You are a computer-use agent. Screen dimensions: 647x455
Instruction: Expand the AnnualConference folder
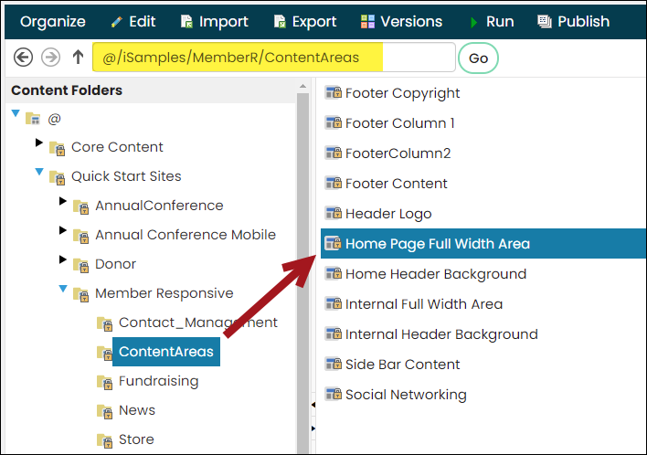[x=63, y=201]
